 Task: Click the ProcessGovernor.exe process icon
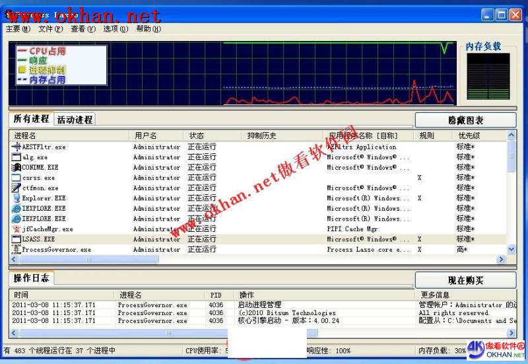[16, 250]
